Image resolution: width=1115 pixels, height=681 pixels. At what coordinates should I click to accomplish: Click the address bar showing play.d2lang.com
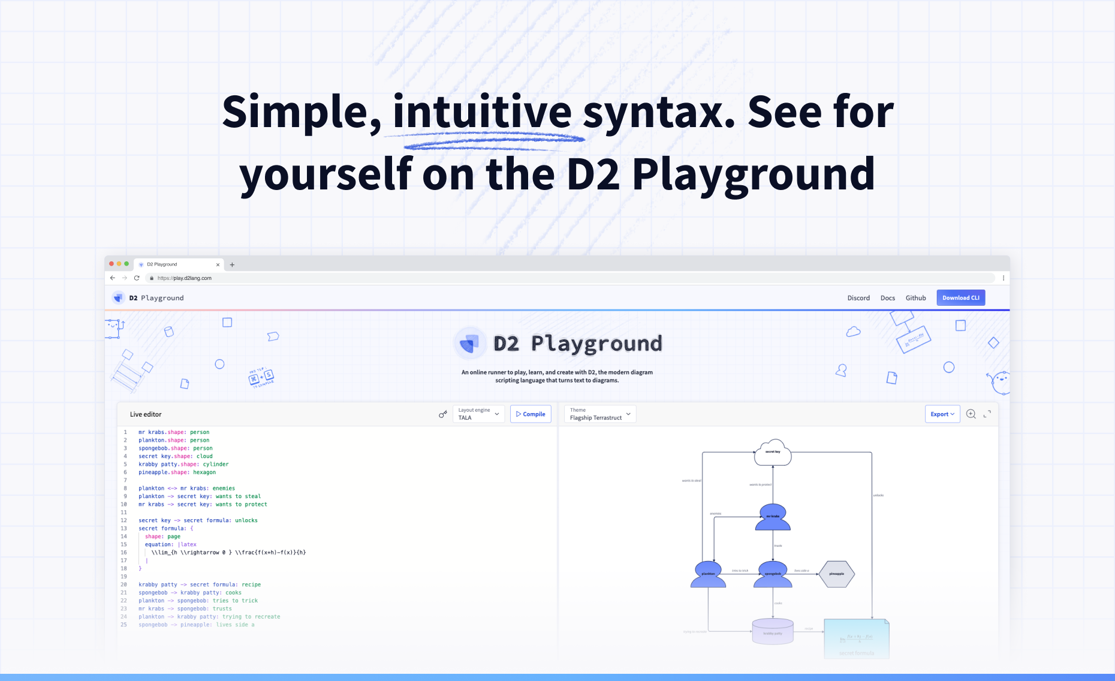[x=569, y=278]
